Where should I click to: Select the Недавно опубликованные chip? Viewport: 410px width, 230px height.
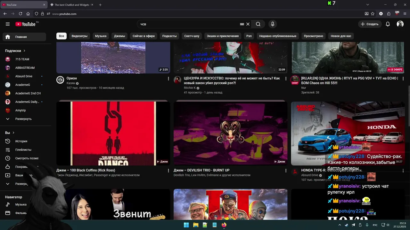pos(278,36)
